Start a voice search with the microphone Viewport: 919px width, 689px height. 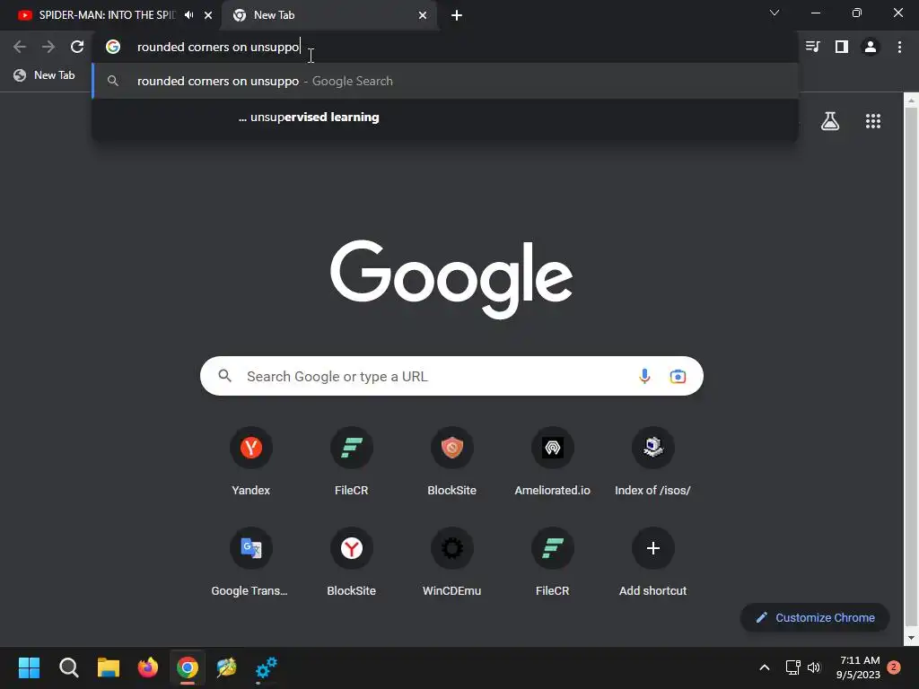pyautogui.click(x=644, y=376)
